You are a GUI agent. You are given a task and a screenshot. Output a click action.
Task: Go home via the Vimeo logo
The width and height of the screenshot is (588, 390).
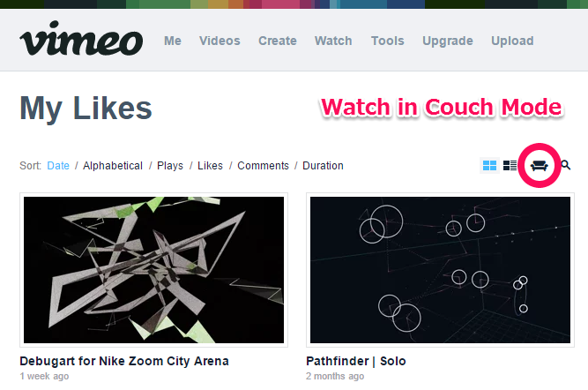coord(81,38)
